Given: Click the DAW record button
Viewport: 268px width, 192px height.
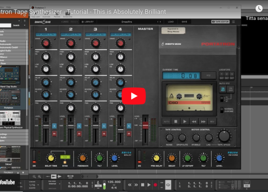Looking at the screenshot, I should [155, 185].
